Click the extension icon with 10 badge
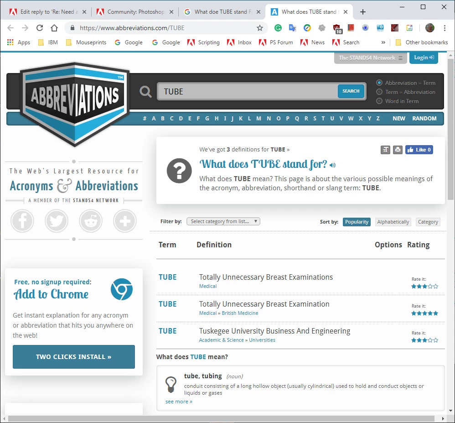Viewport: 455px width, 423px height. click(337, 29)
